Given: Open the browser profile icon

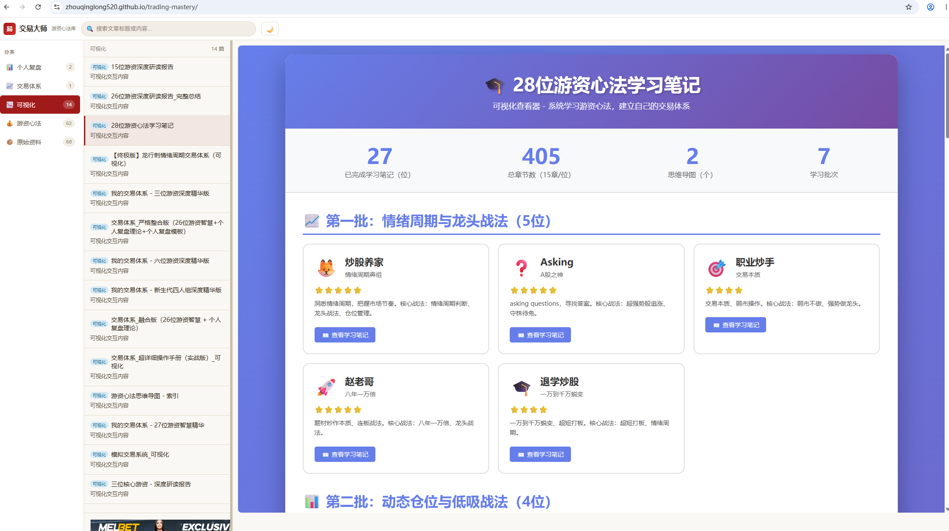Looking at the screenshot, I should coord(931,7).
